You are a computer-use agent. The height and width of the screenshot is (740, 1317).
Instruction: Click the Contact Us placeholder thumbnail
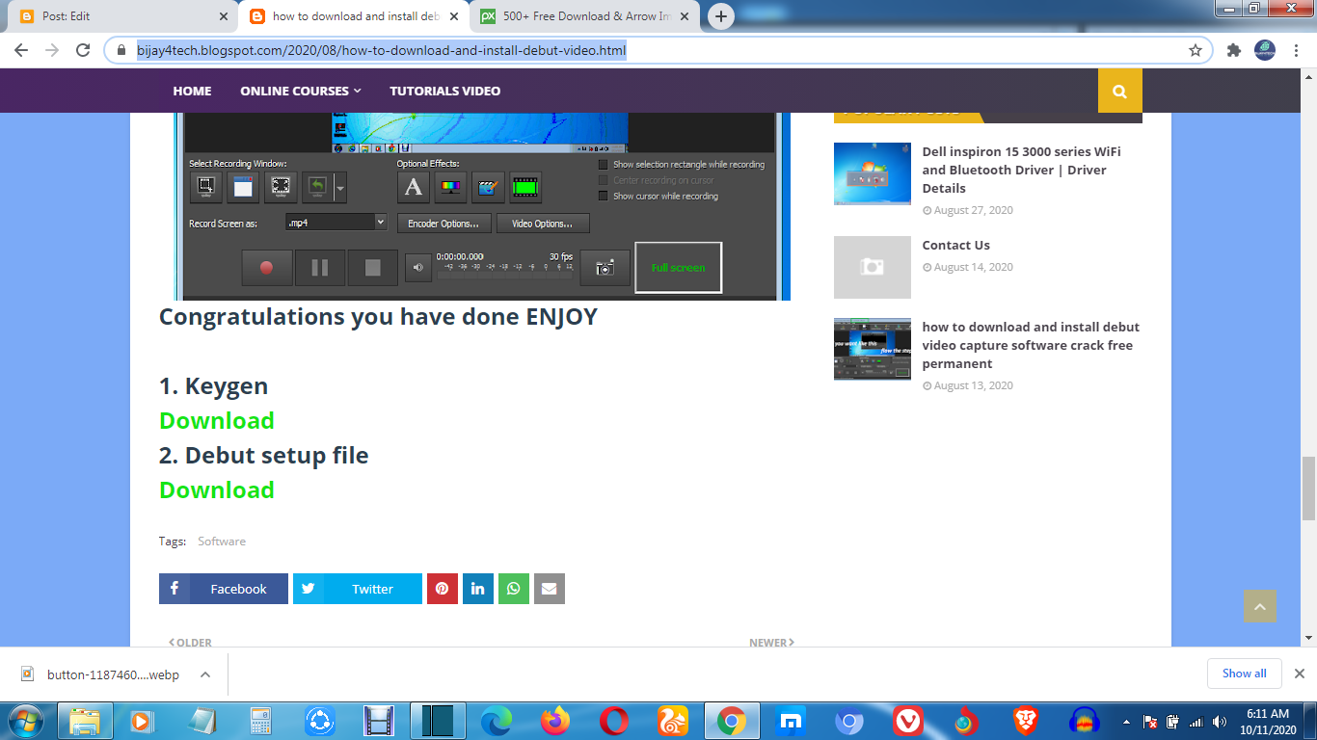(873, 267)
